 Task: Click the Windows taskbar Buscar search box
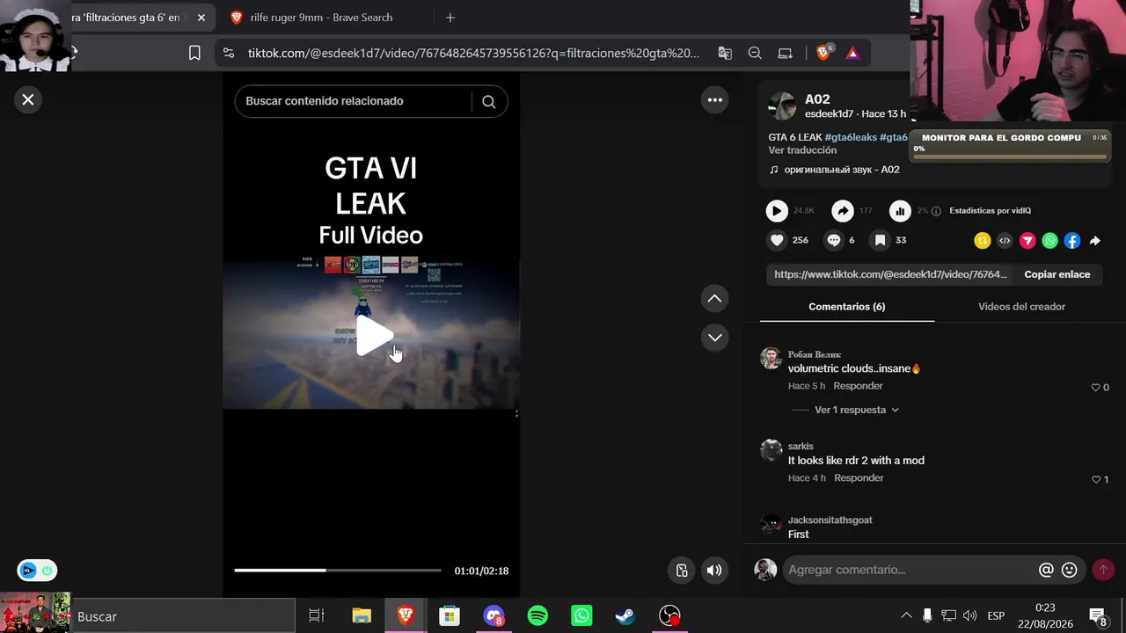point(183,616)
